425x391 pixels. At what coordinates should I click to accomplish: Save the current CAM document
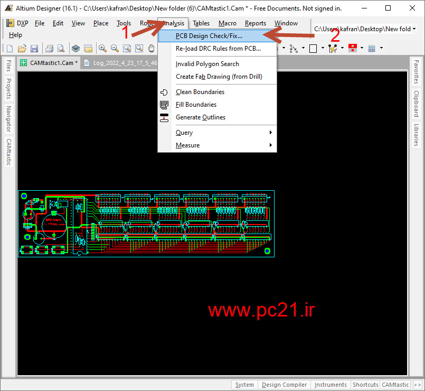(x=34, y=49)
